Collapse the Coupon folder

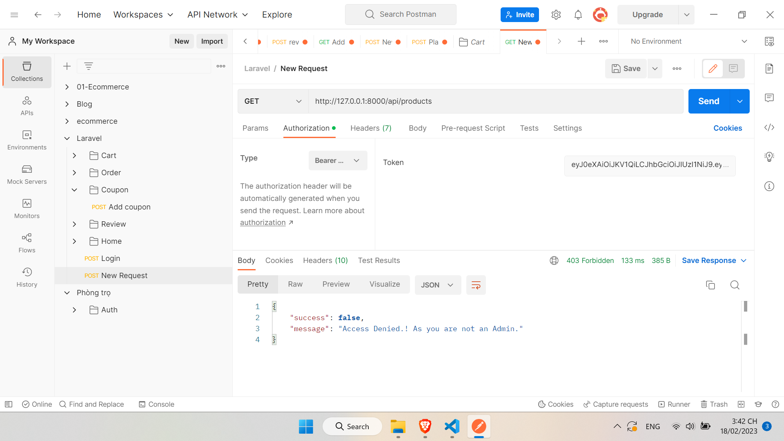coord(74,189)
